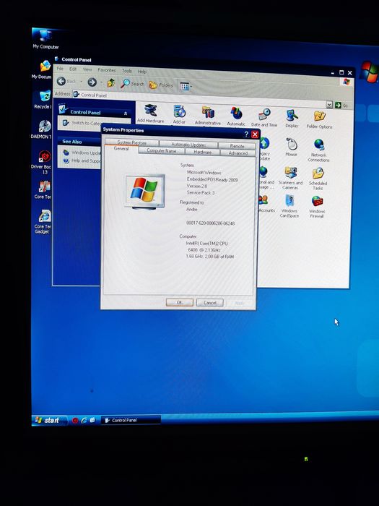379x506 pixels.
Task: Expand the address bar dropdown arrow
Action: [x=329, y=105]
